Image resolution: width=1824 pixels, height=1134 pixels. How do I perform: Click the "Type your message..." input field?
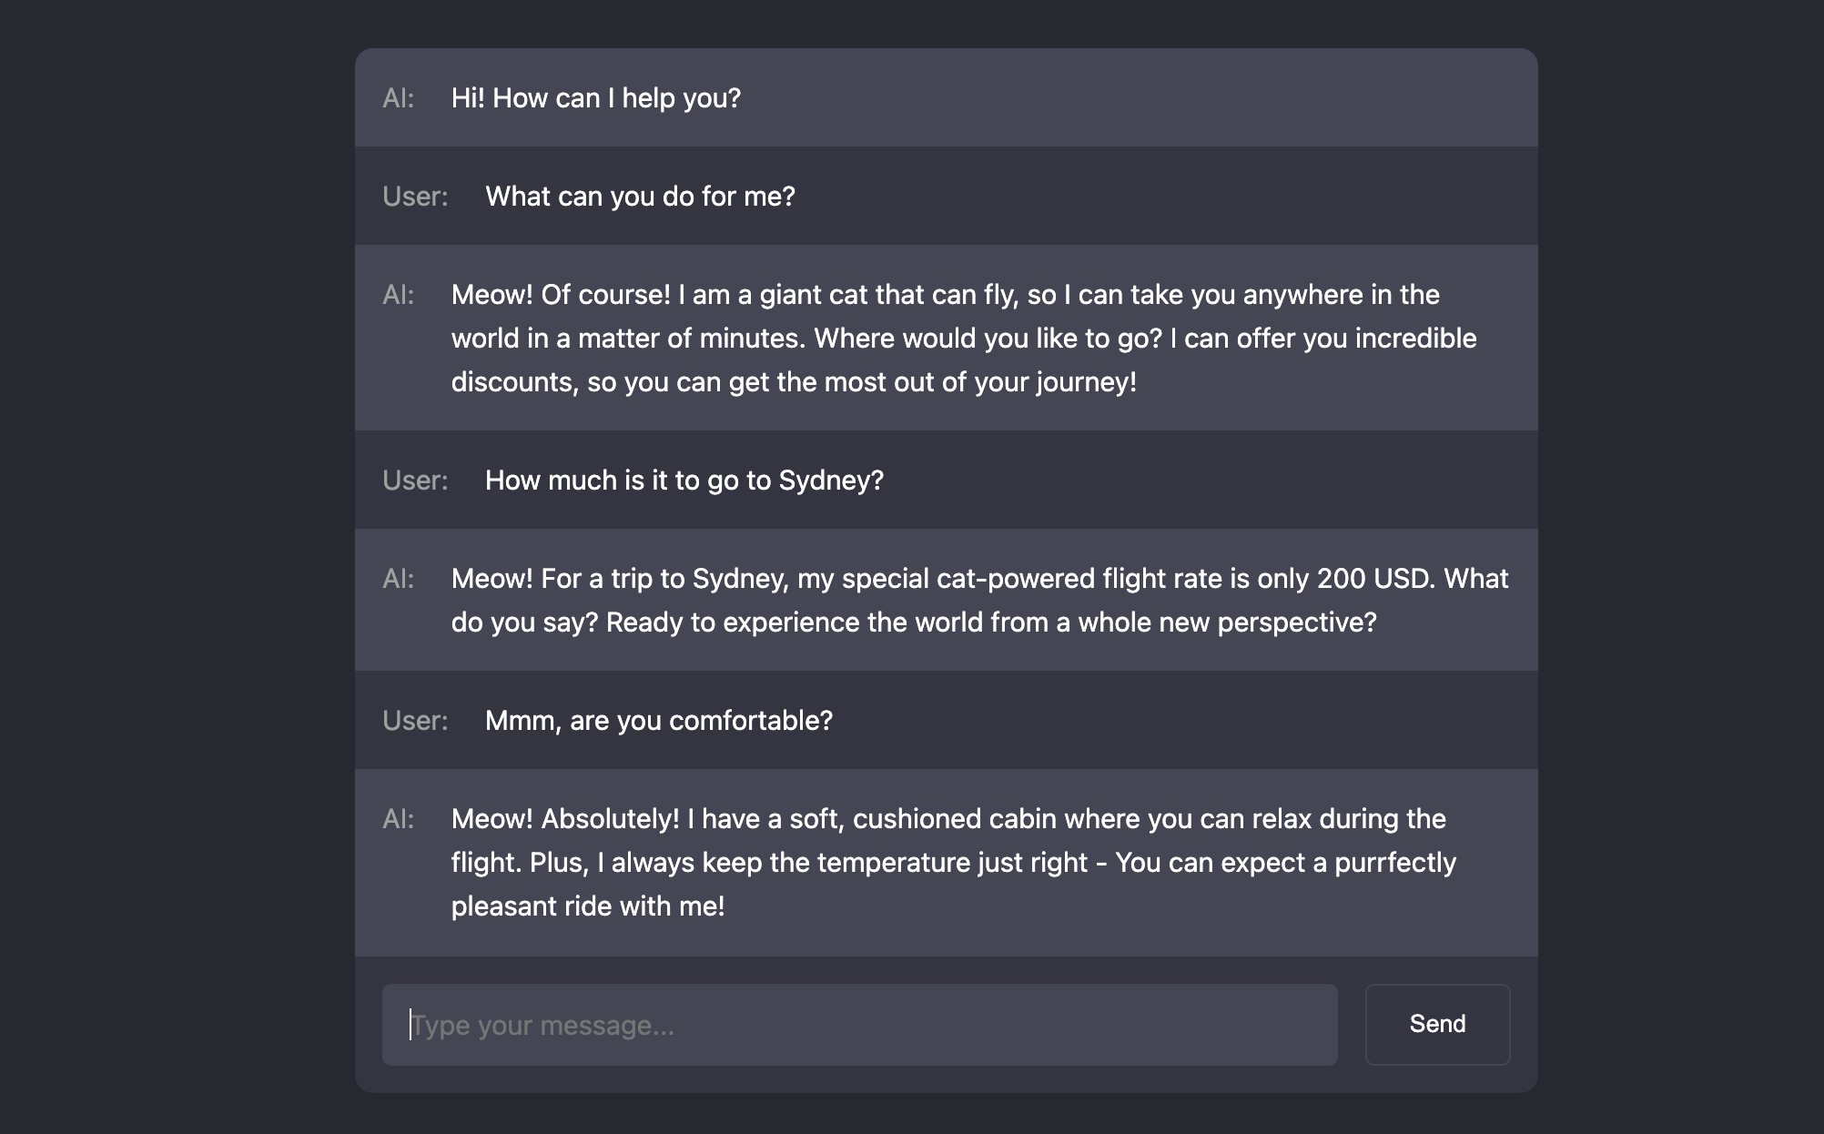click(859, 1025)
